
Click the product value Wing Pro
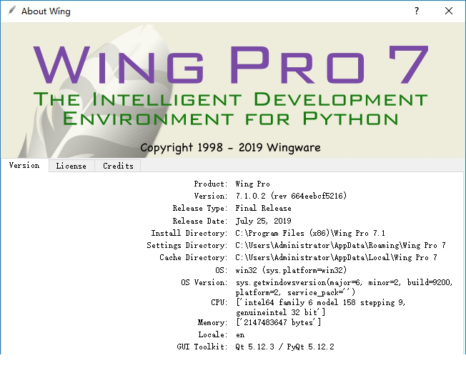[x=252, y=184]
